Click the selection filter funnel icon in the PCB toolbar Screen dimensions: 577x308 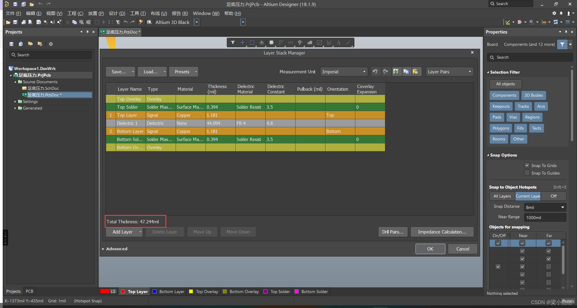click(233, 43)
